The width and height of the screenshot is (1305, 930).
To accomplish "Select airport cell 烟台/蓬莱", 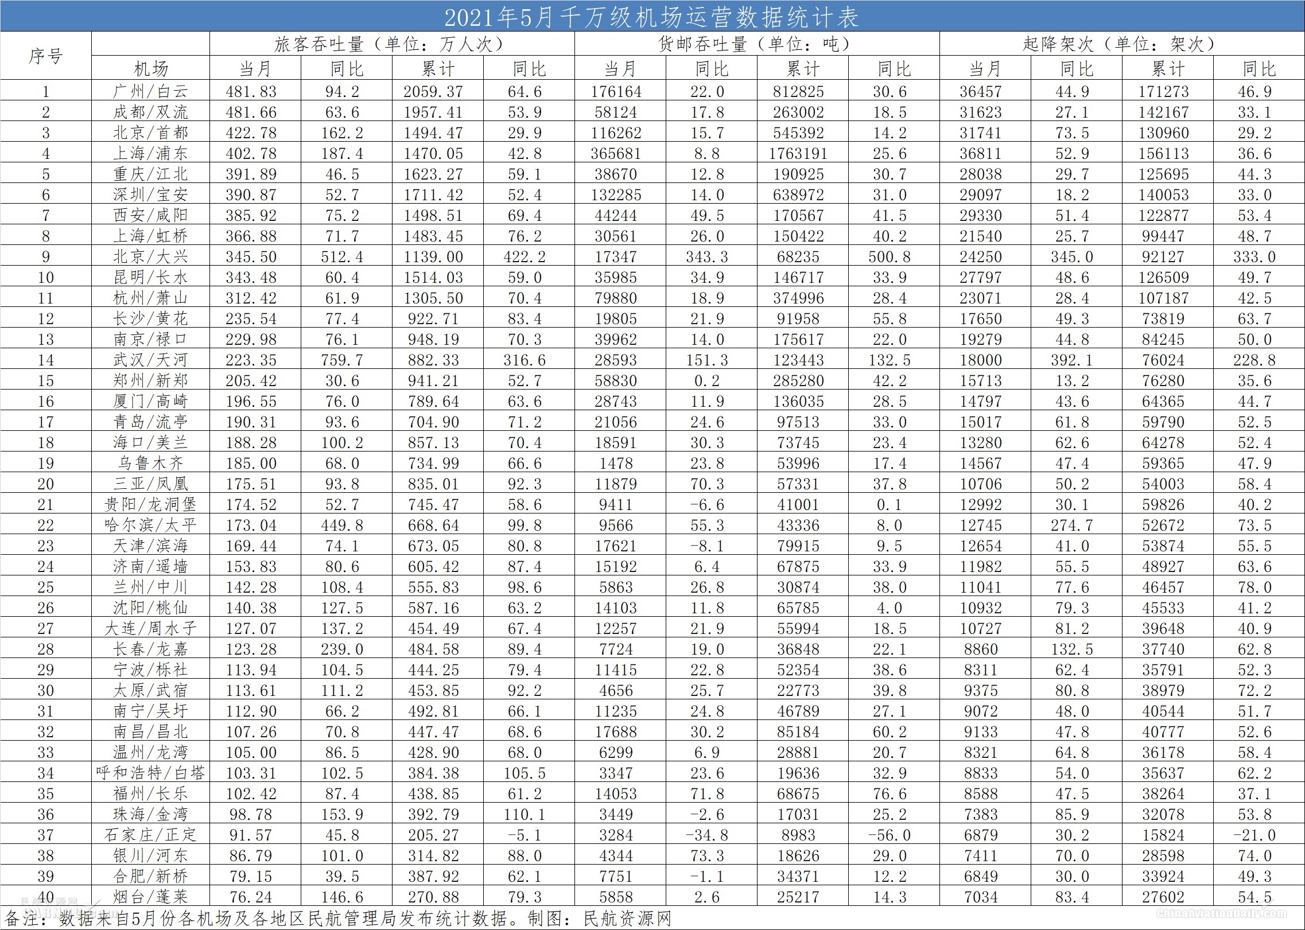I will pos(151,897).
